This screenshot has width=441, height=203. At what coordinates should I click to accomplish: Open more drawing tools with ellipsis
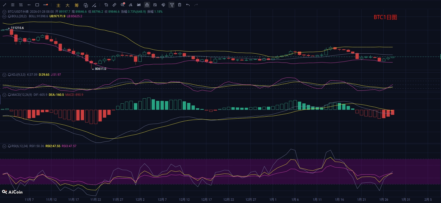(x=46, y=5)
